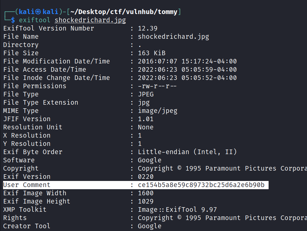This screenshot has height=231, width=307.
Task: Click the highlighted User Comment label
Action: click(27, 185)
